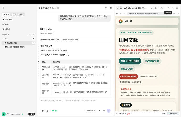Screen dimensions: 181x117
Task: Switch to the Work tab
Action: click(6, 14)
